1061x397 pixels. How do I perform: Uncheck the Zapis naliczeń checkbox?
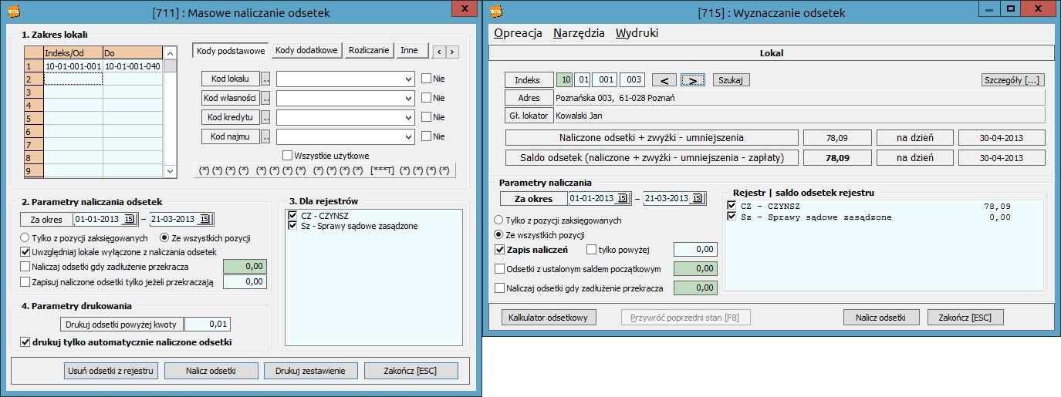click(x=499, y=249)
